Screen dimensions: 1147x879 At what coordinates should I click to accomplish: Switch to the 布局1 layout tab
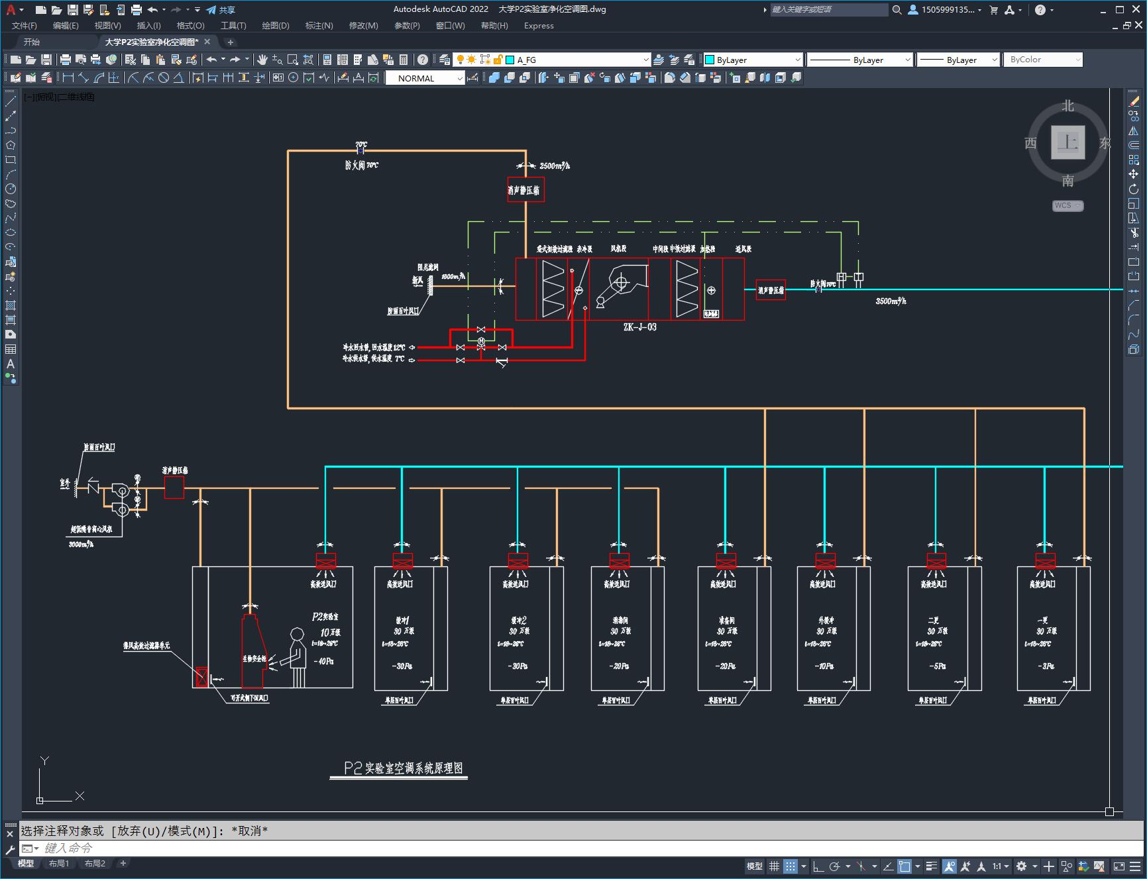[x=59, y=864]
